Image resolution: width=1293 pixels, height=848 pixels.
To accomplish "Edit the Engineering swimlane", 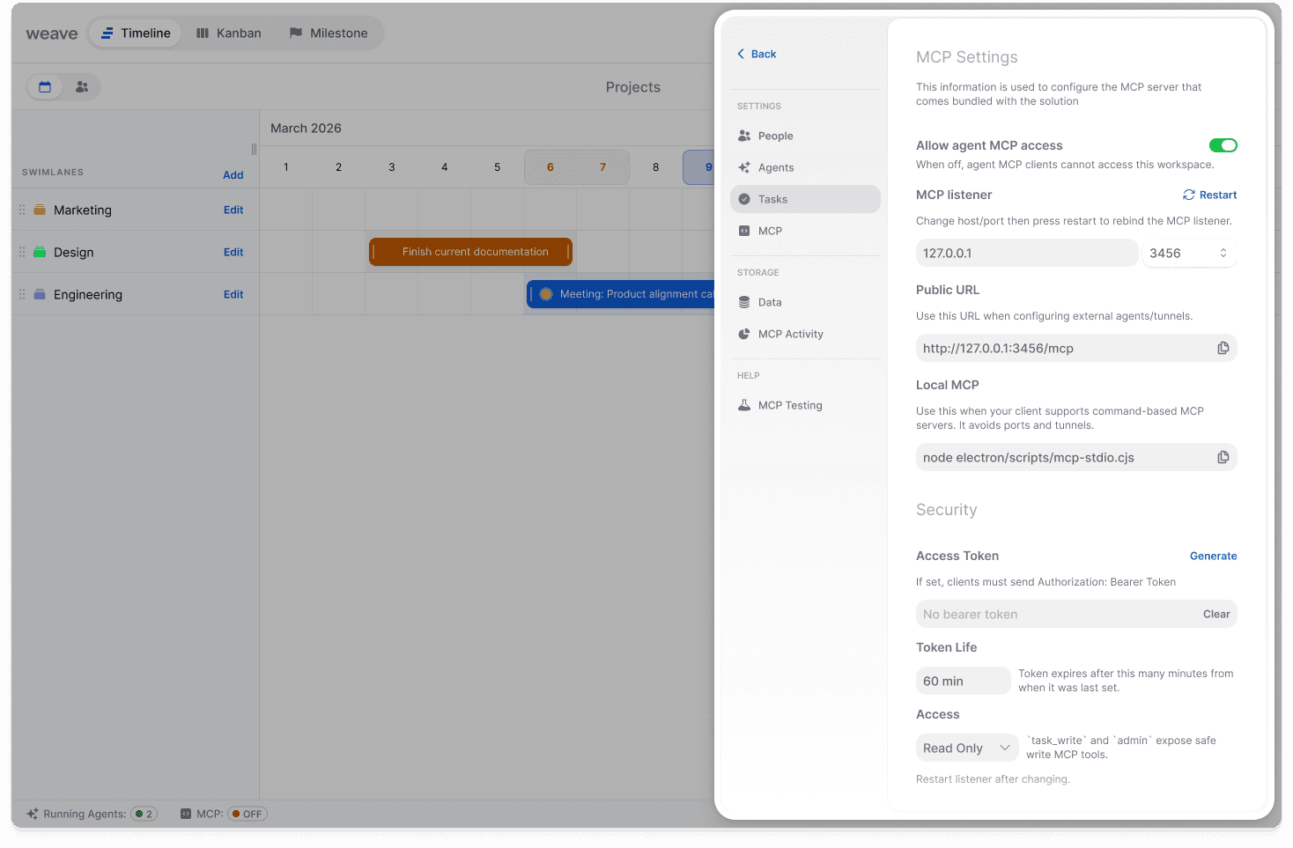I will point(233,294).
